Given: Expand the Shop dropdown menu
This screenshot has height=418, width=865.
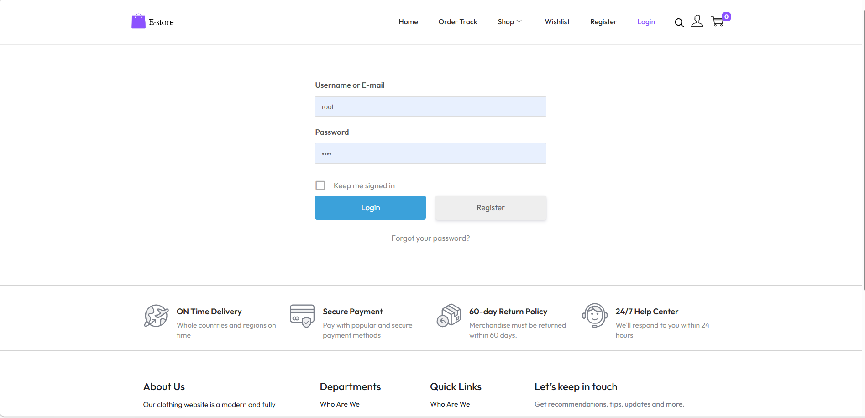Looking at the screenshot, I should (x=509, y=22).
